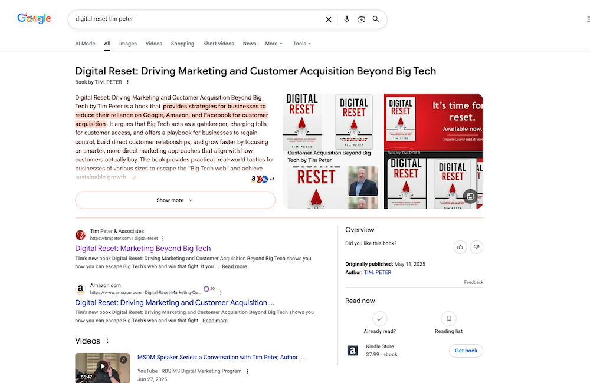This screenshot has width=590, height=383.
Task: Mark book as Already read
Action: [x=379, y=319]
